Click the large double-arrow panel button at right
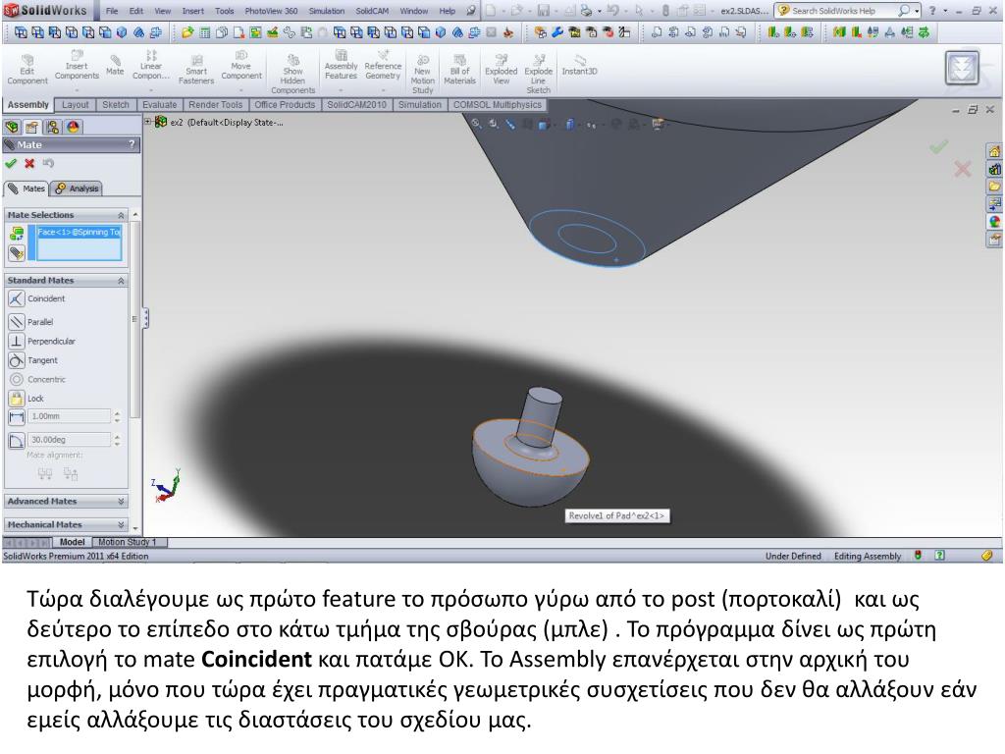Image resolution: width=1005 pixels, height=754 pixels. point(962,68)
